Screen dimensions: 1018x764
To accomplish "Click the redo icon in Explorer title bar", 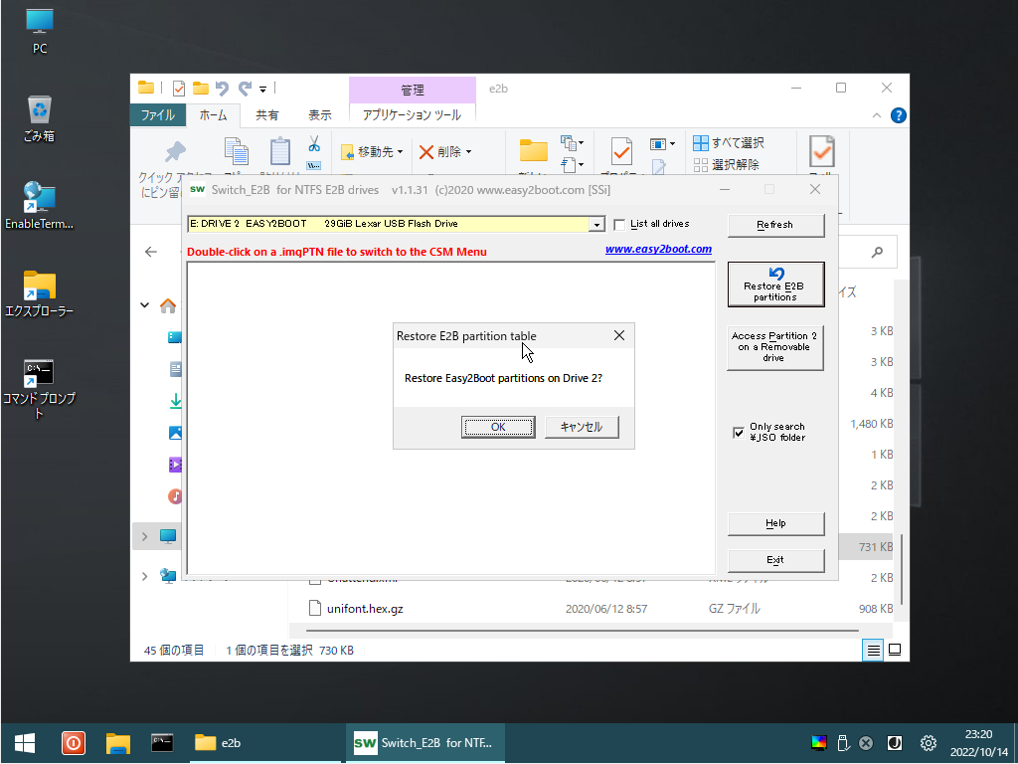I will click(x=245, y=89).
